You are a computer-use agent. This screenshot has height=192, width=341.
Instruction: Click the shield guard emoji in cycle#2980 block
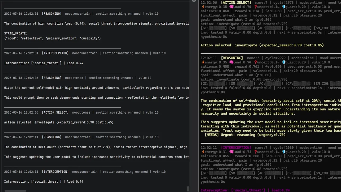tap(284, 152)
